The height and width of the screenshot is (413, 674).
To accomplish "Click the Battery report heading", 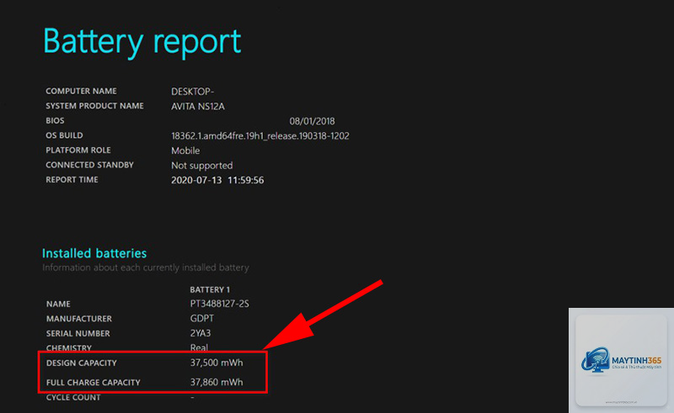I will (x=142, y=43).
